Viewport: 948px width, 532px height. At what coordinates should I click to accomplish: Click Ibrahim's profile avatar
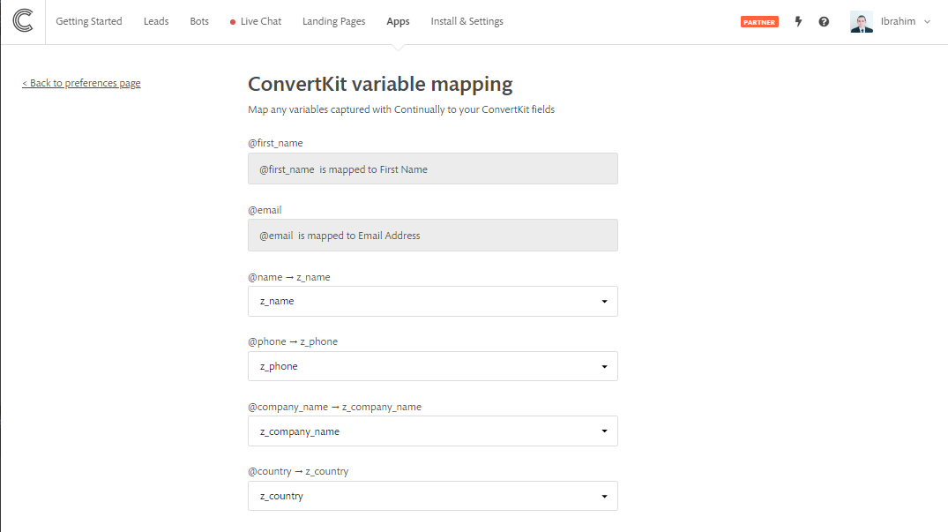pos(861,22)
